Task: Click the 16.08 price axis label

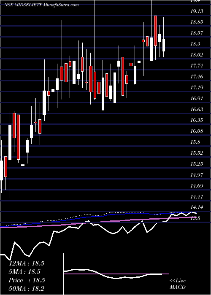Action: pos(197,131)
